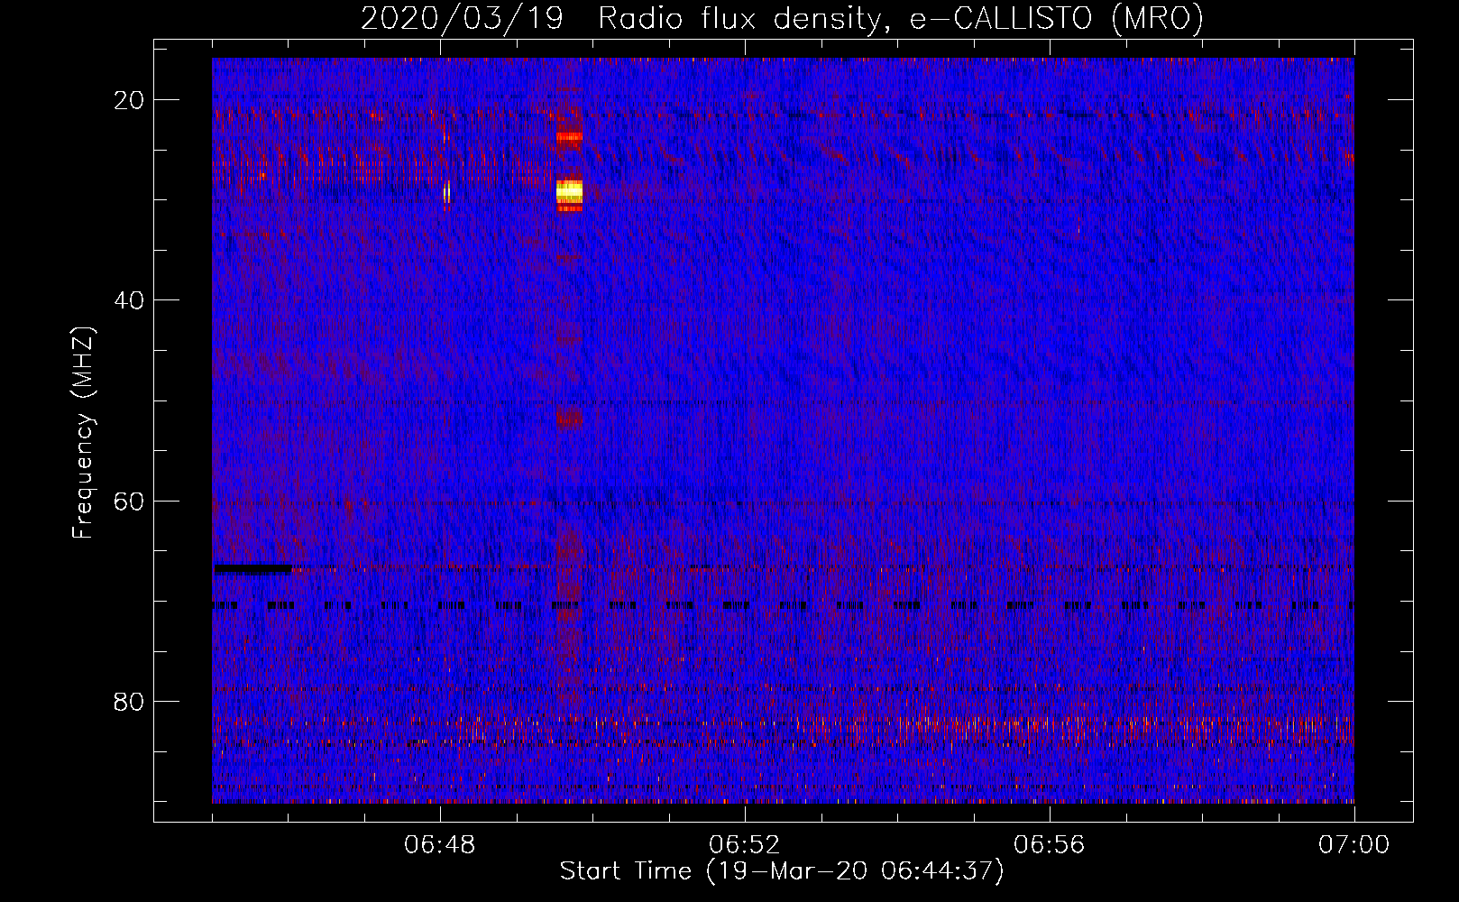Click the x-axis label 'Start Time (19-Mar-20 06:44:37)'
Image resolution: width=1459 pixels, height=902 pixels.
782,871
